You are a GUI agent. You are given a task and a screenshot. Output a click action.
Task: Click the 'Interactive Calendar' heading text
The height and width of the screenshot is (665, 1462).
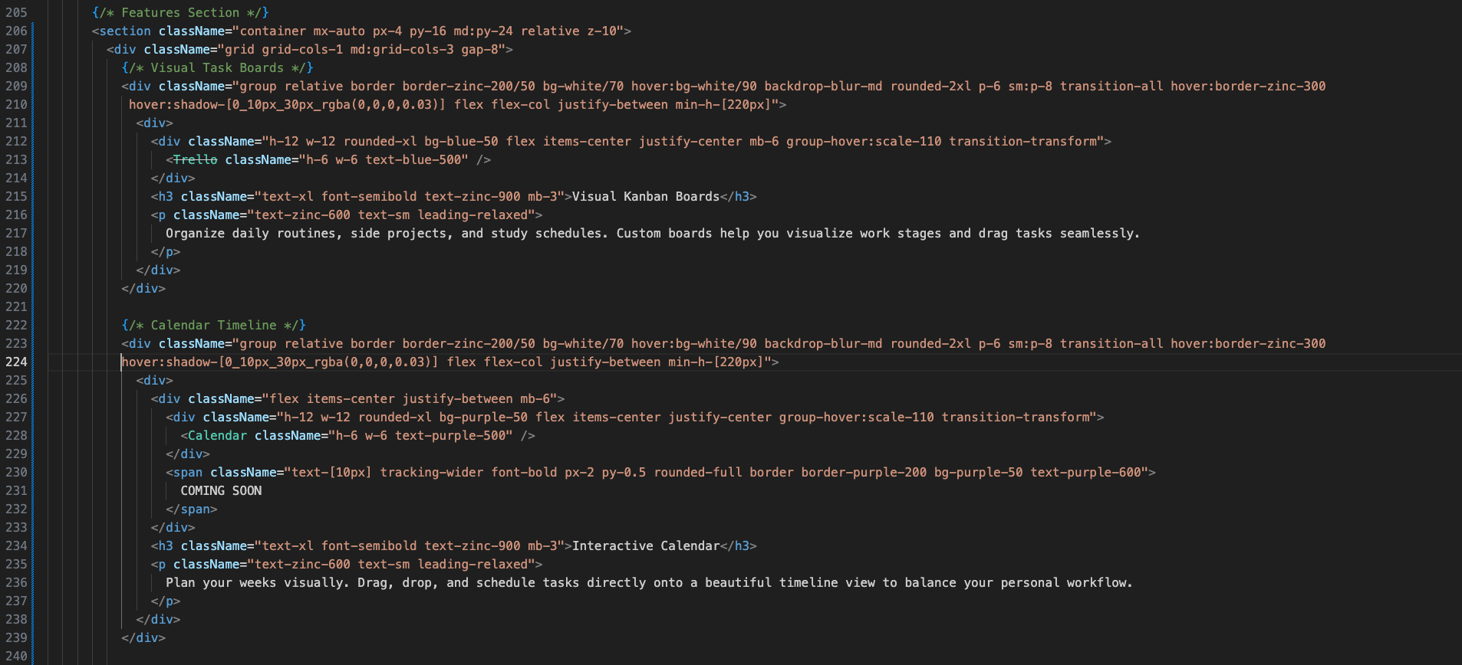pos(646,545)
